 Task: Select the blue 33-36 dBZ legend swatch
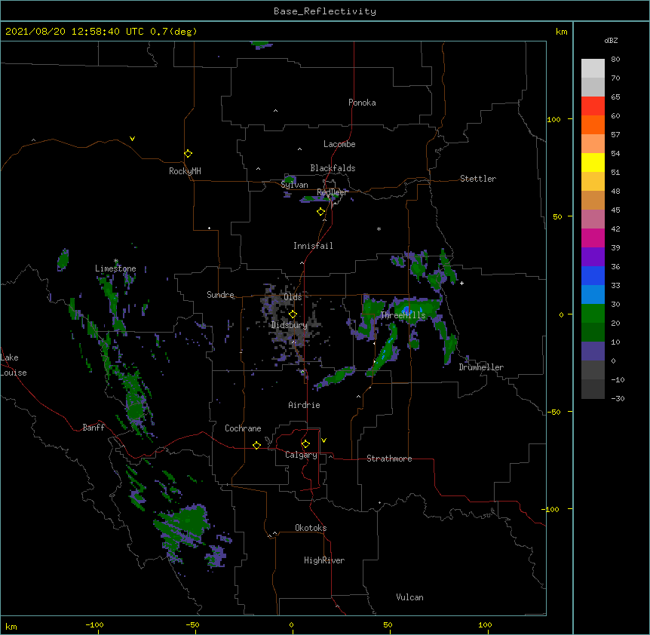pos(593,275)
